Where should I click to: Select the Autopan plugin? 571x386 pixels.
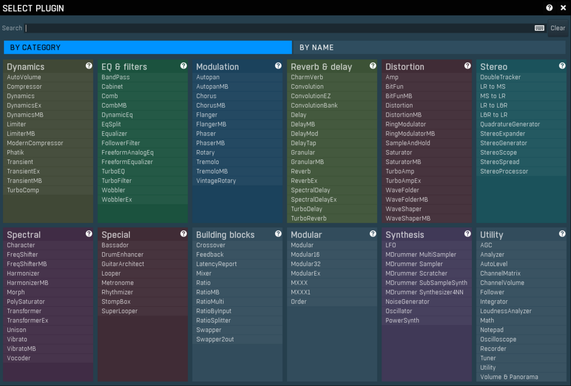(x=238, y=77)
